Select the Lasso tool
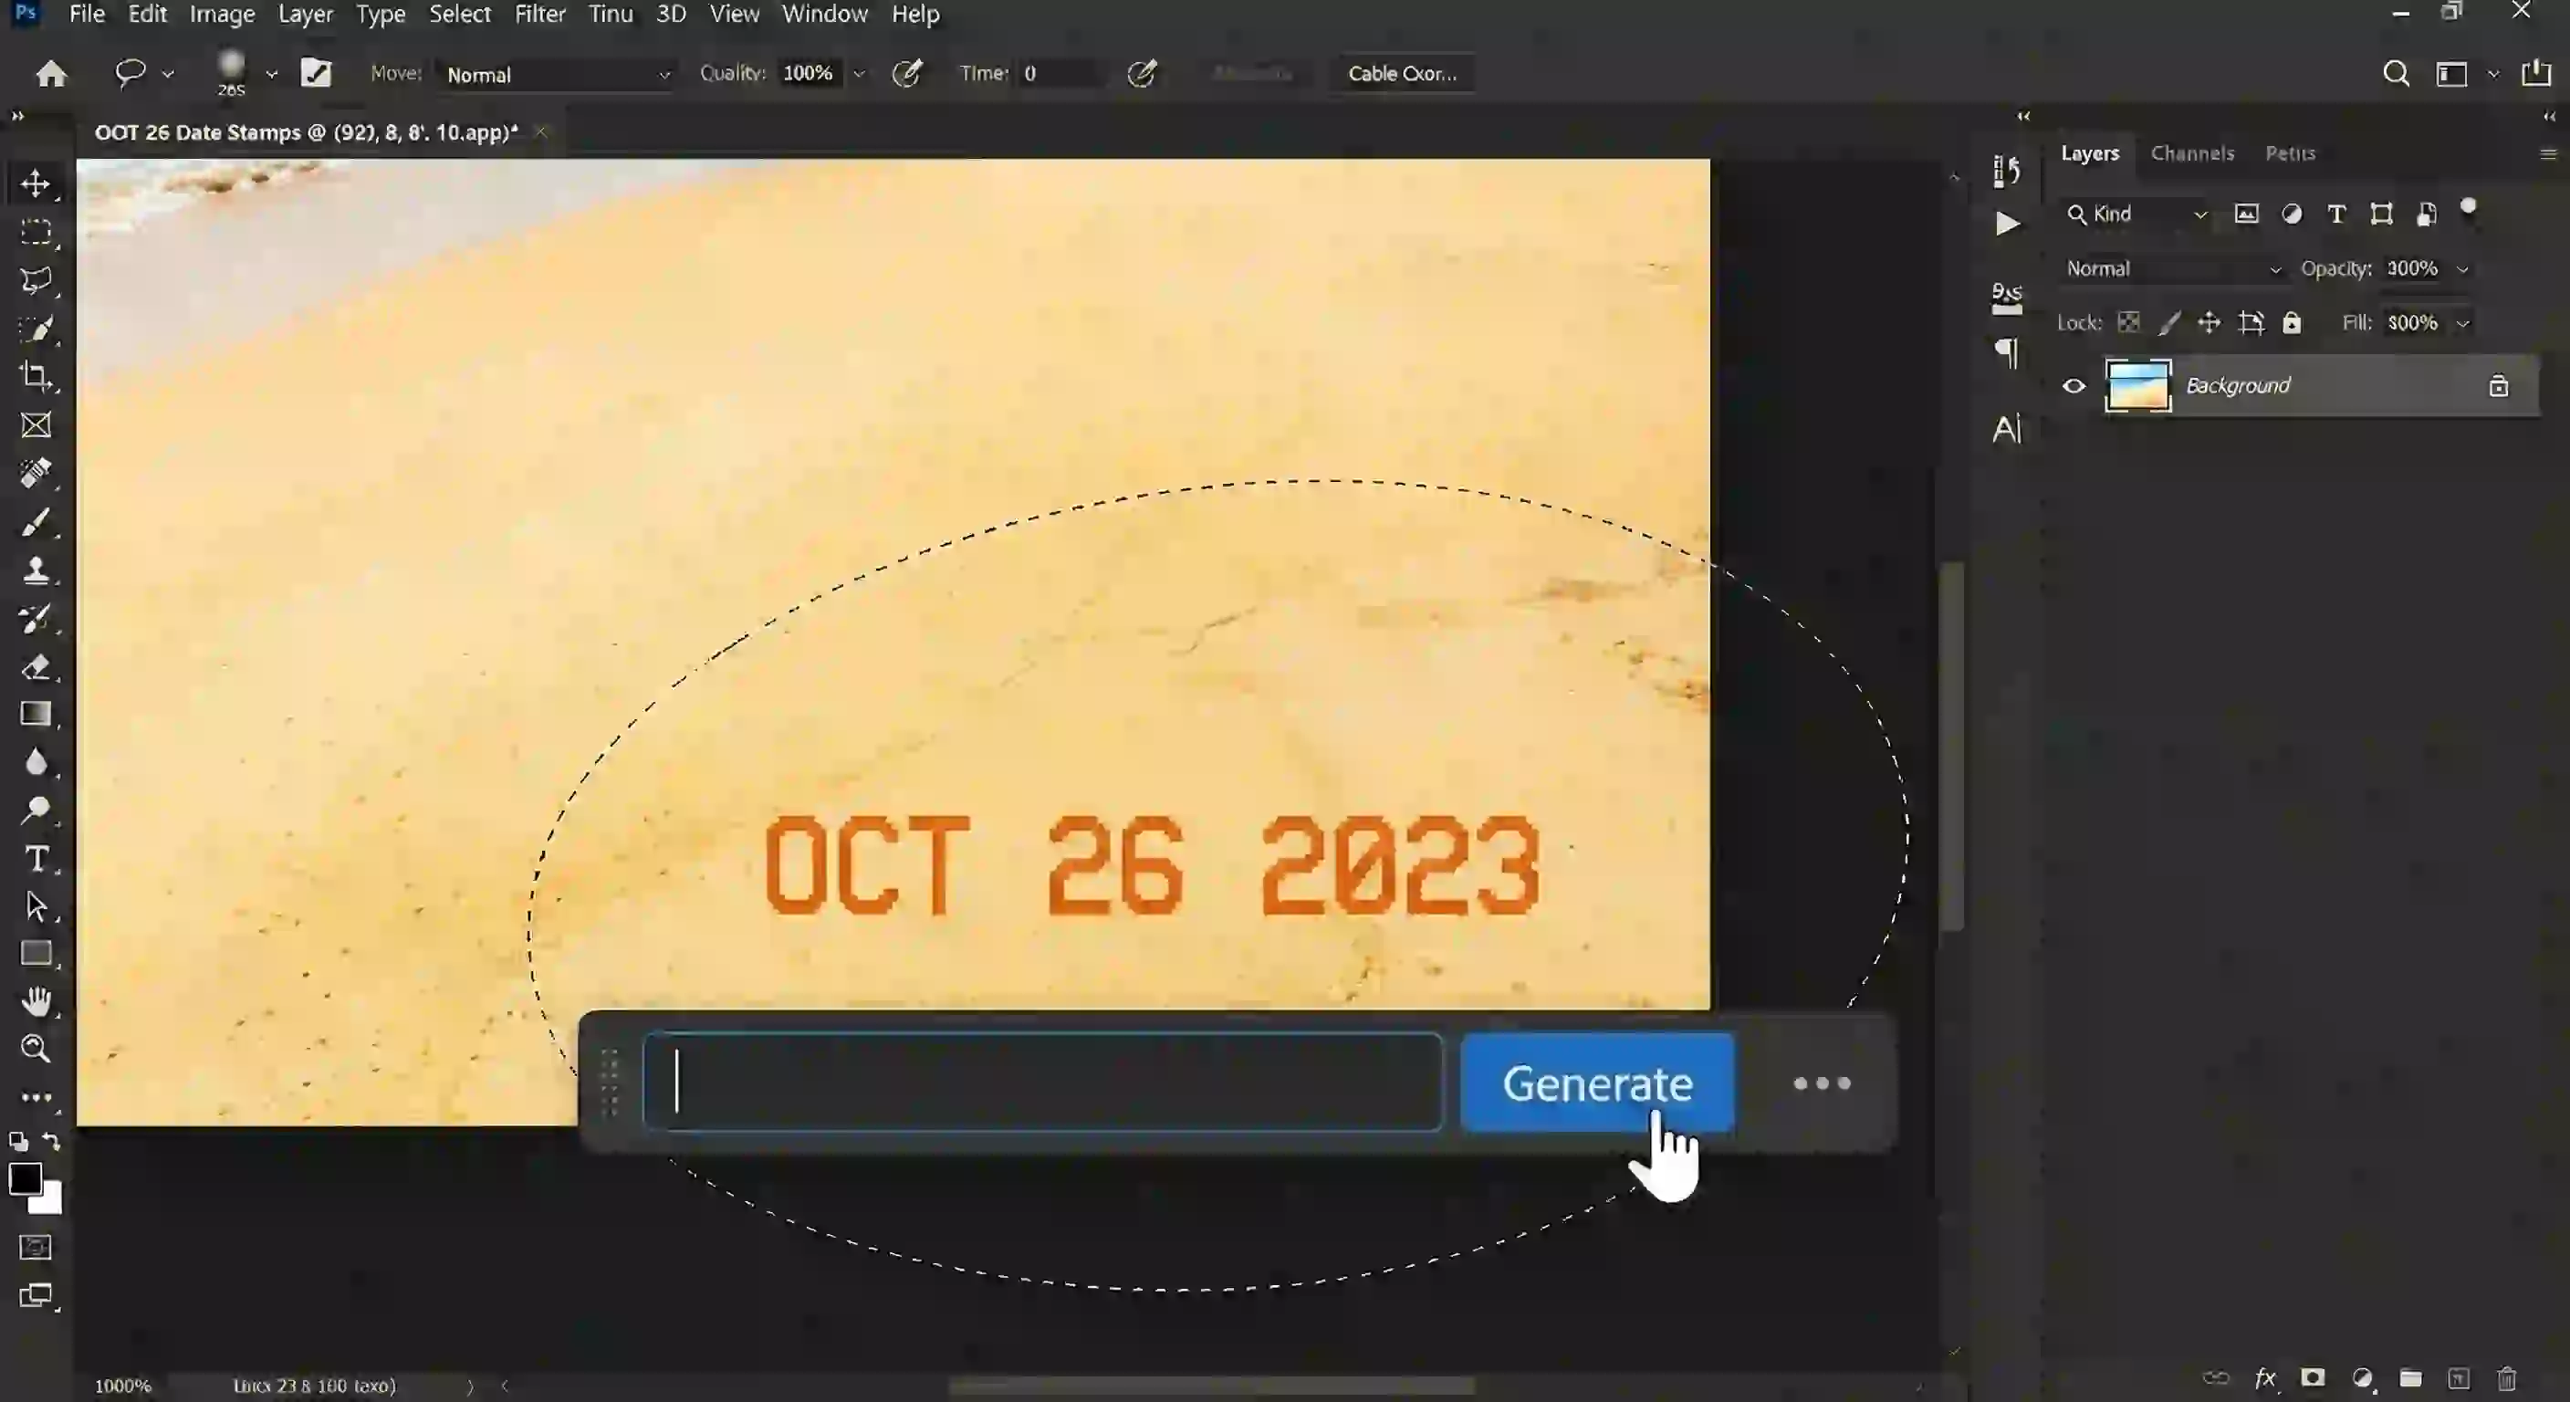Screen dimensions: 2570x1402 (x=37, y=280)
